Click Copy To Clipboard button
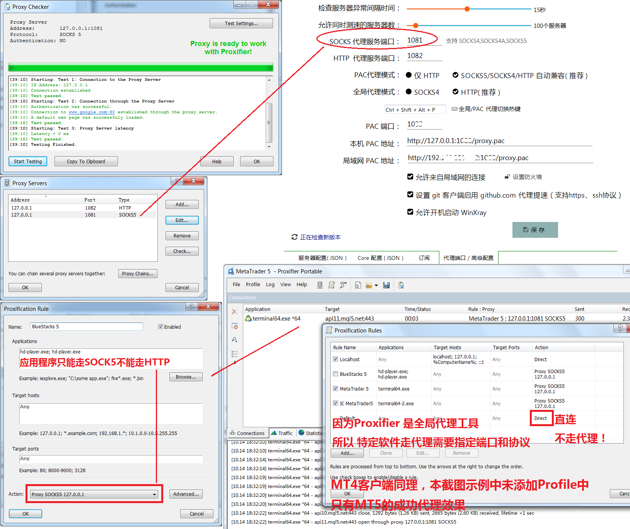Screen dimensions: 630x529 pos(86,161)
